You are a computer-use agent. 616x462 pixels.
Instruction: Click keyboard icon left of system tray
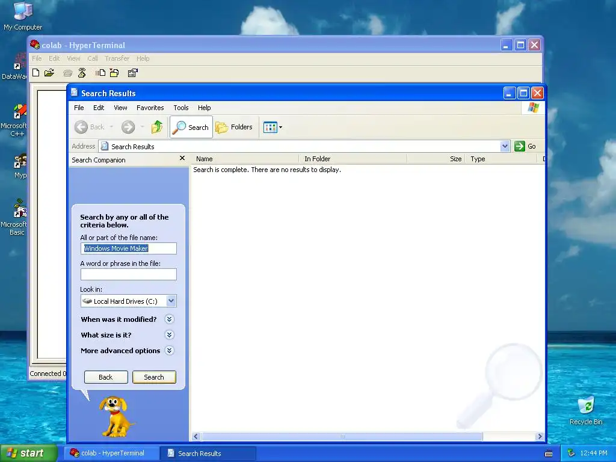[x=549, y=454]
